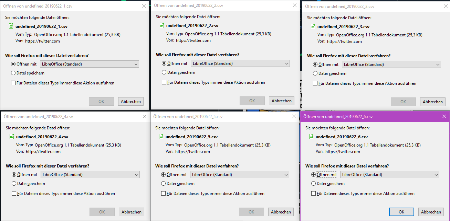
Task: Click the green file icon for undefined_20190622_3.csv
Action: point(313,26)
